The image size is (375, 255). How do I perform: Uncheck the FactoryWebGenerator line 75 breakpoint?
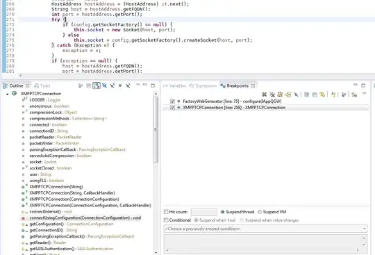click(172, 101)
